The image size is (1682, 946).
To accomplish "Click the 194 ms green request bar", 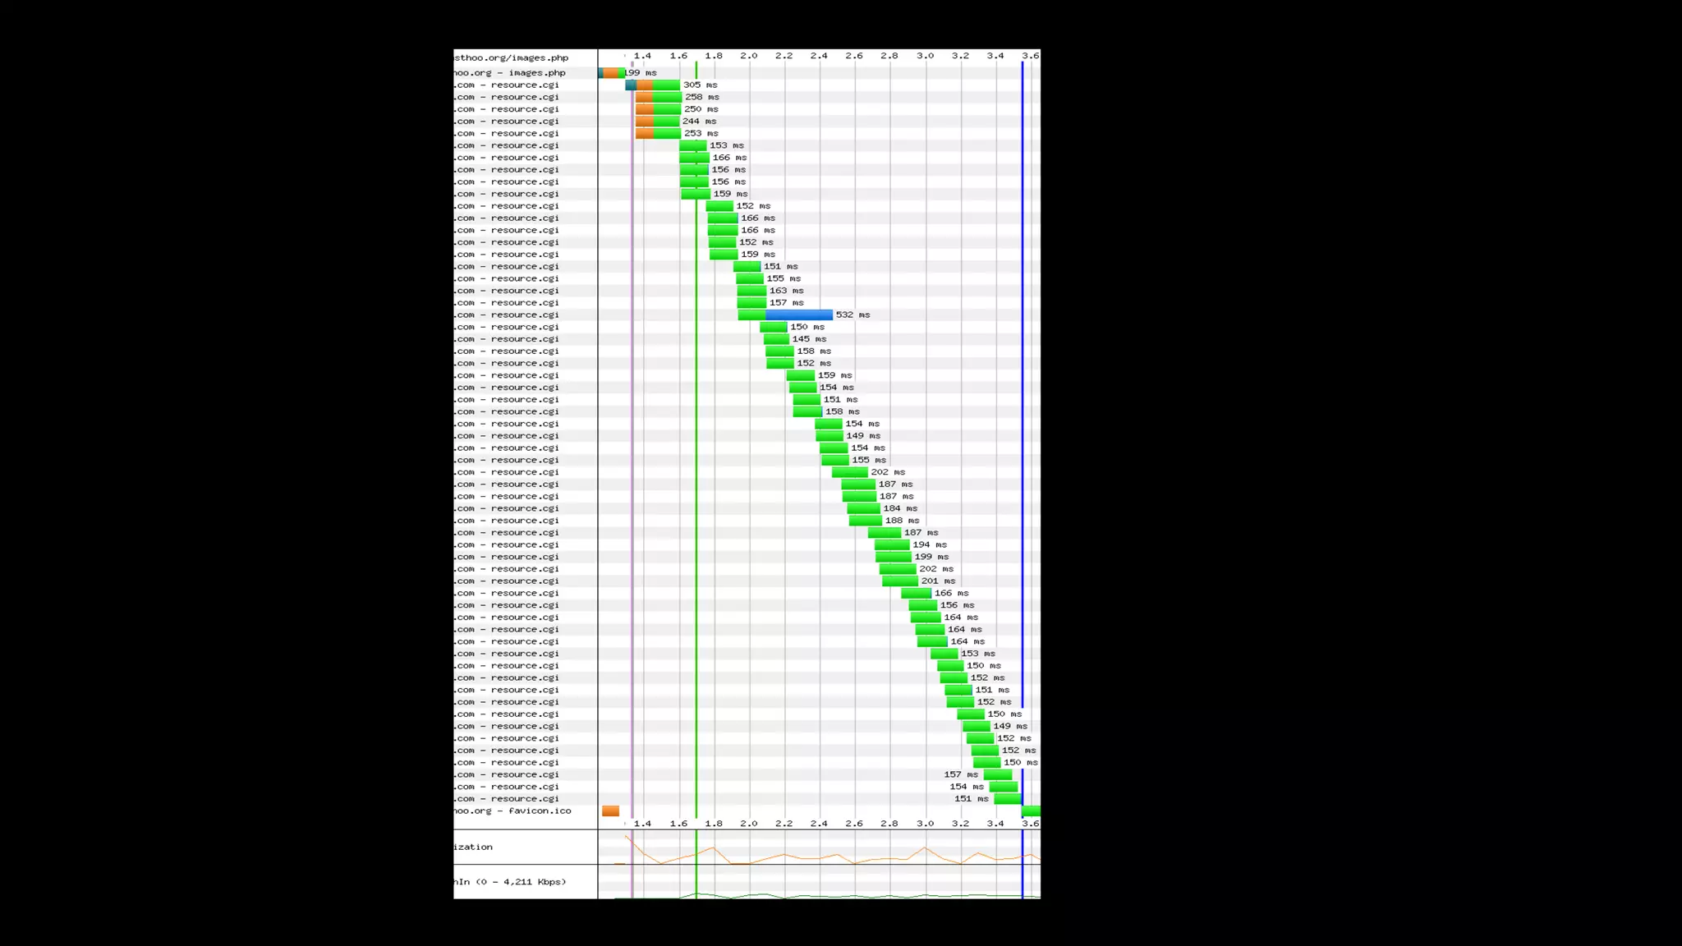I will 892,545.
